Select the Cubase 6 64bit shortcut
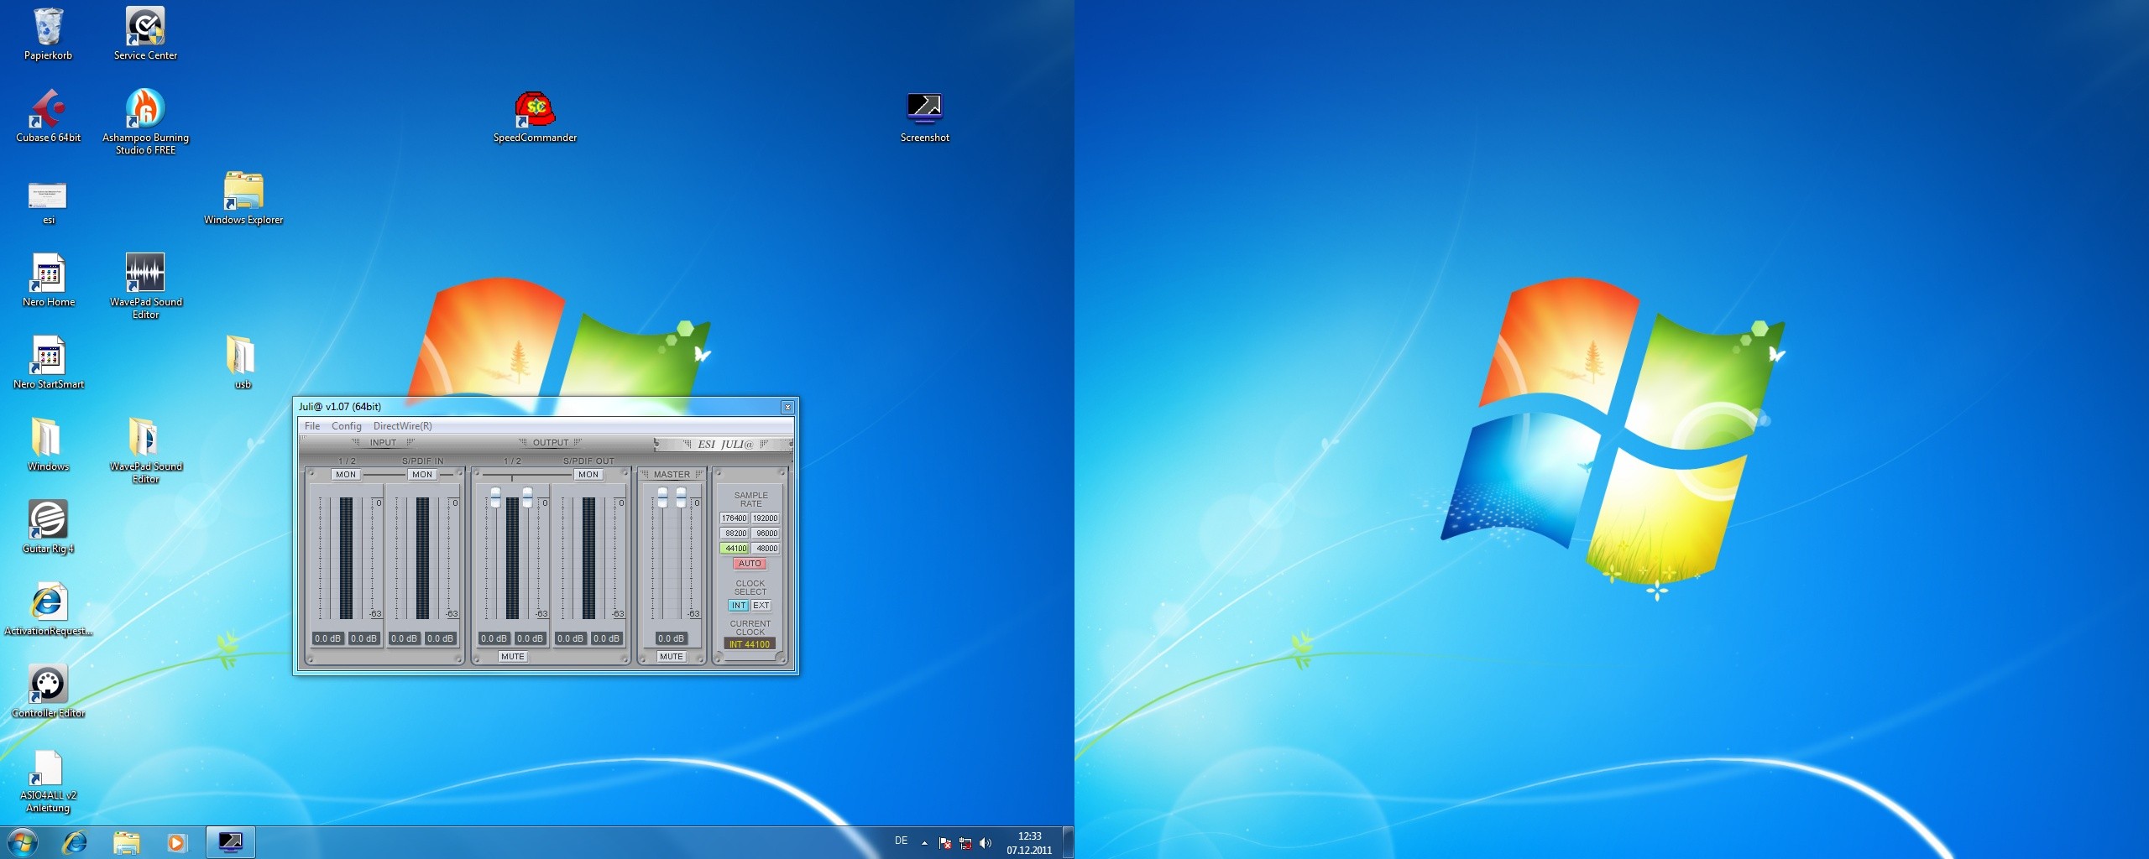 [x=48, y=116]
